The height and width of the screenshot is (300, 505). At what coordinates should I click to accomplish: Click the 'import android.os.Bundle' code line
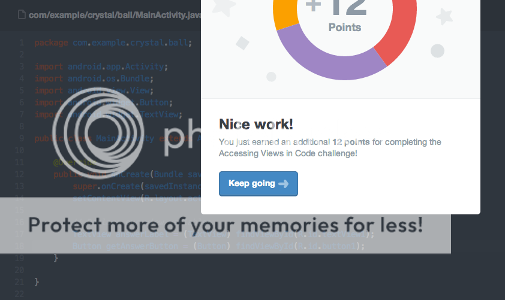coord(94,78)
